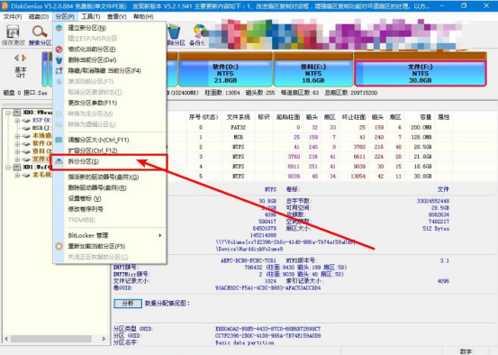Viewport: 498px width, 355px height.
Task: Click the HD0 disk icon in tree
Action: 17,113
